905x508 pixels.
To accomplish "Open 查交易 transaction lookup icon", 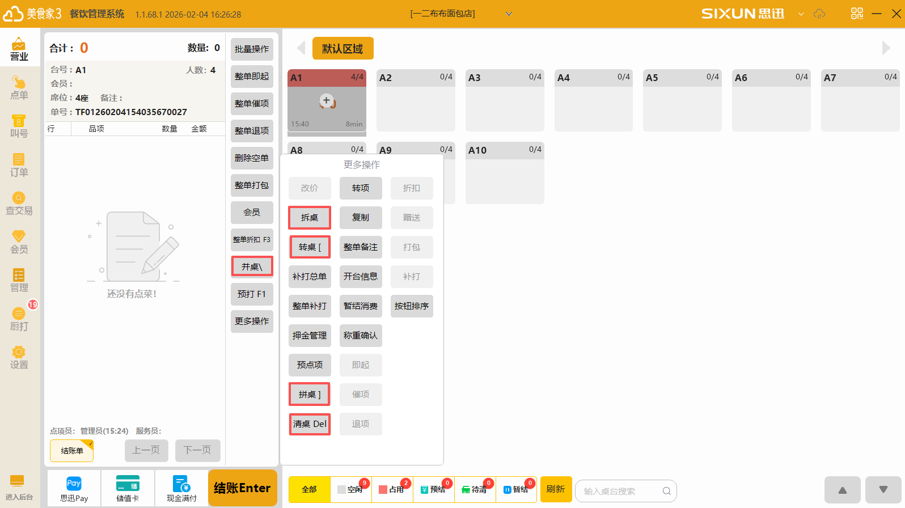I will (x=19, y=203).
